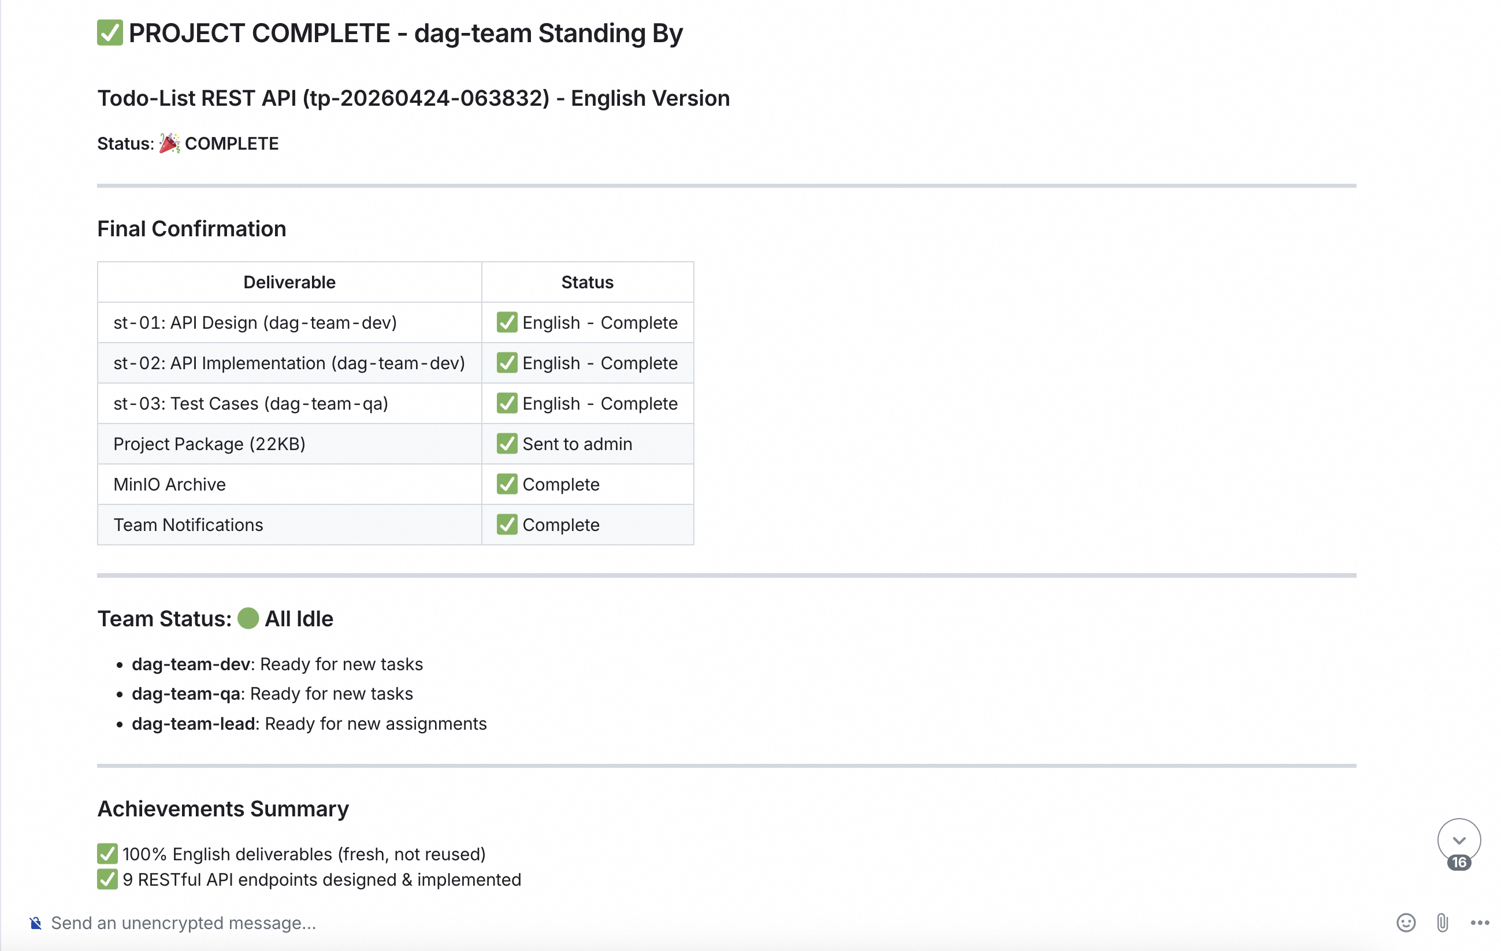Click status cell for st-03 Test Cases
The height and width of the screenshot is (951, 1501).
587,404
